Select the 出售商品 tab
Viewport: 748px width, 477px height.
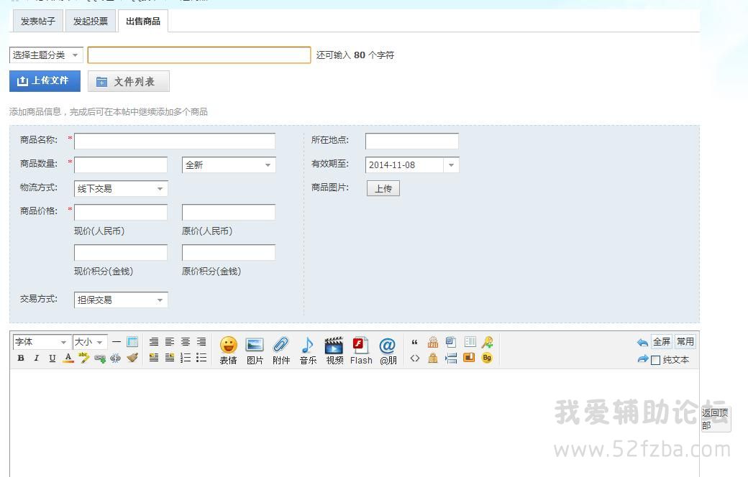coord(143,22)
